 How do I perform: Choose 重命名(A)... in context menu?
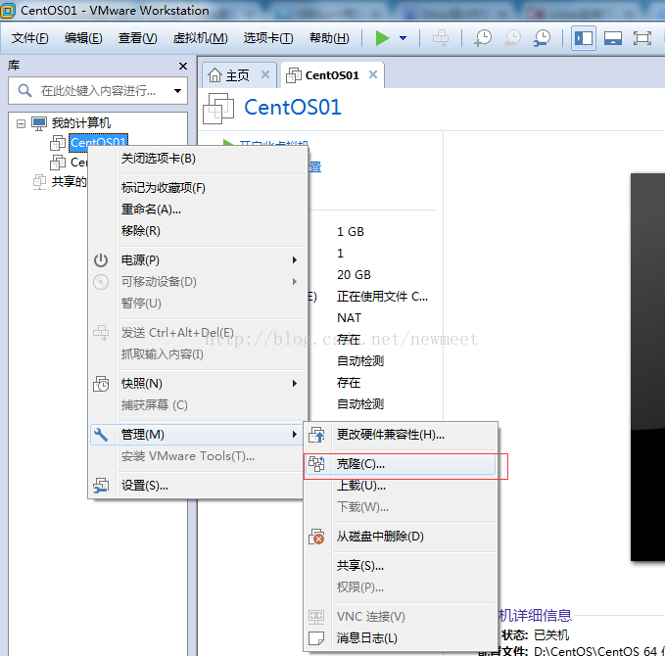[x=198, y=210]
